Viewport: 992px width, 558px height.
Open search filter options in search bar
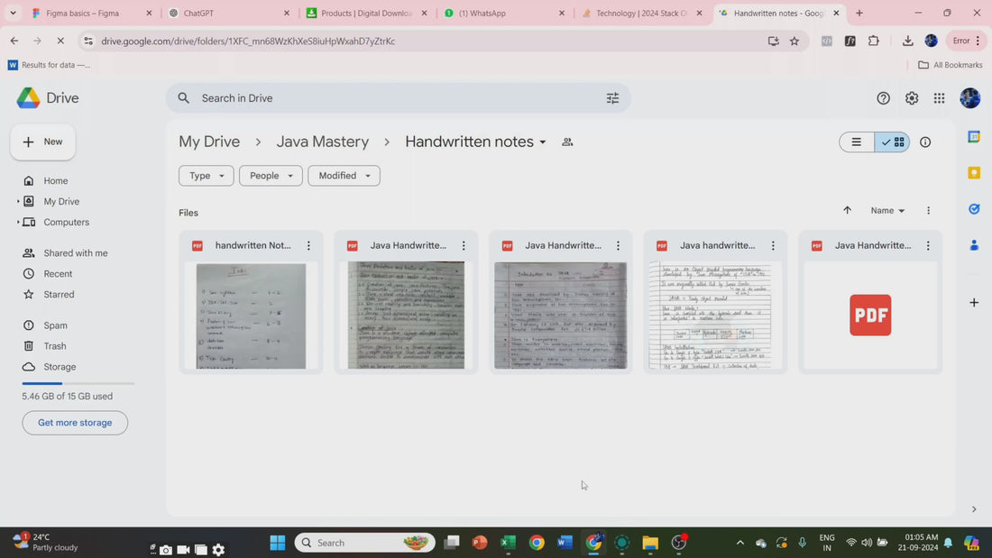(612, 98)
